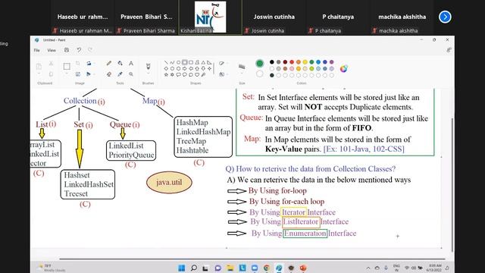
Task: Select the Text tool in Paint
Action: (131, 63)
